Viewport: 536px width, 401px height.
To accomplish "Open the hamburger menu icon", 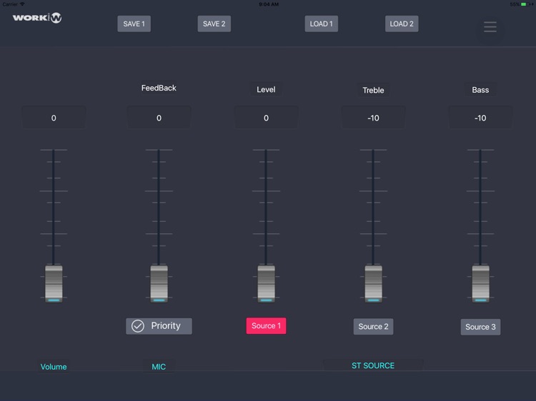I will coord(490,26).
